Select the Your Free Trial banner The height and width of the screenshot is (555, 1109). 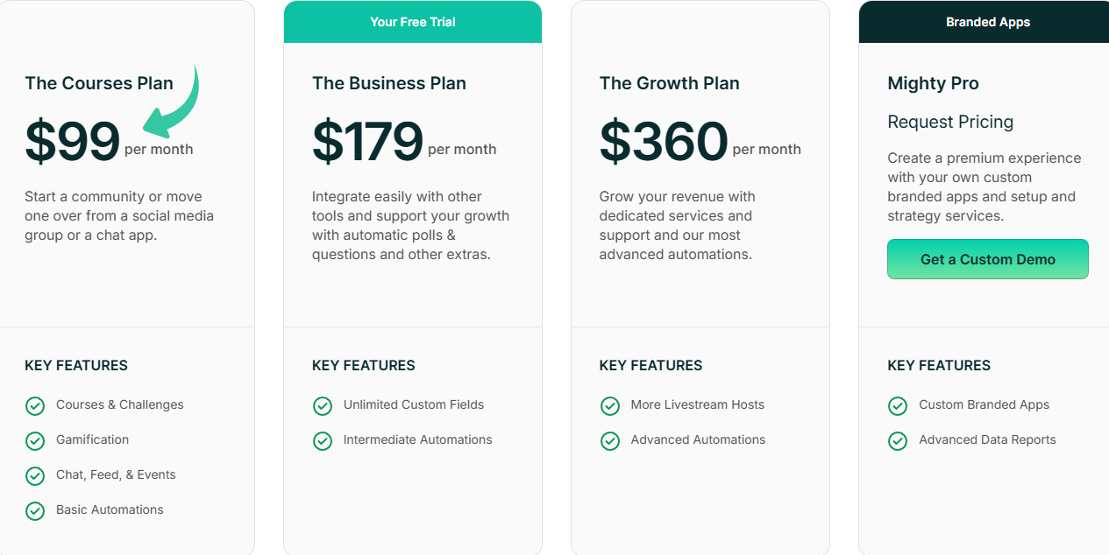(413, 22)
